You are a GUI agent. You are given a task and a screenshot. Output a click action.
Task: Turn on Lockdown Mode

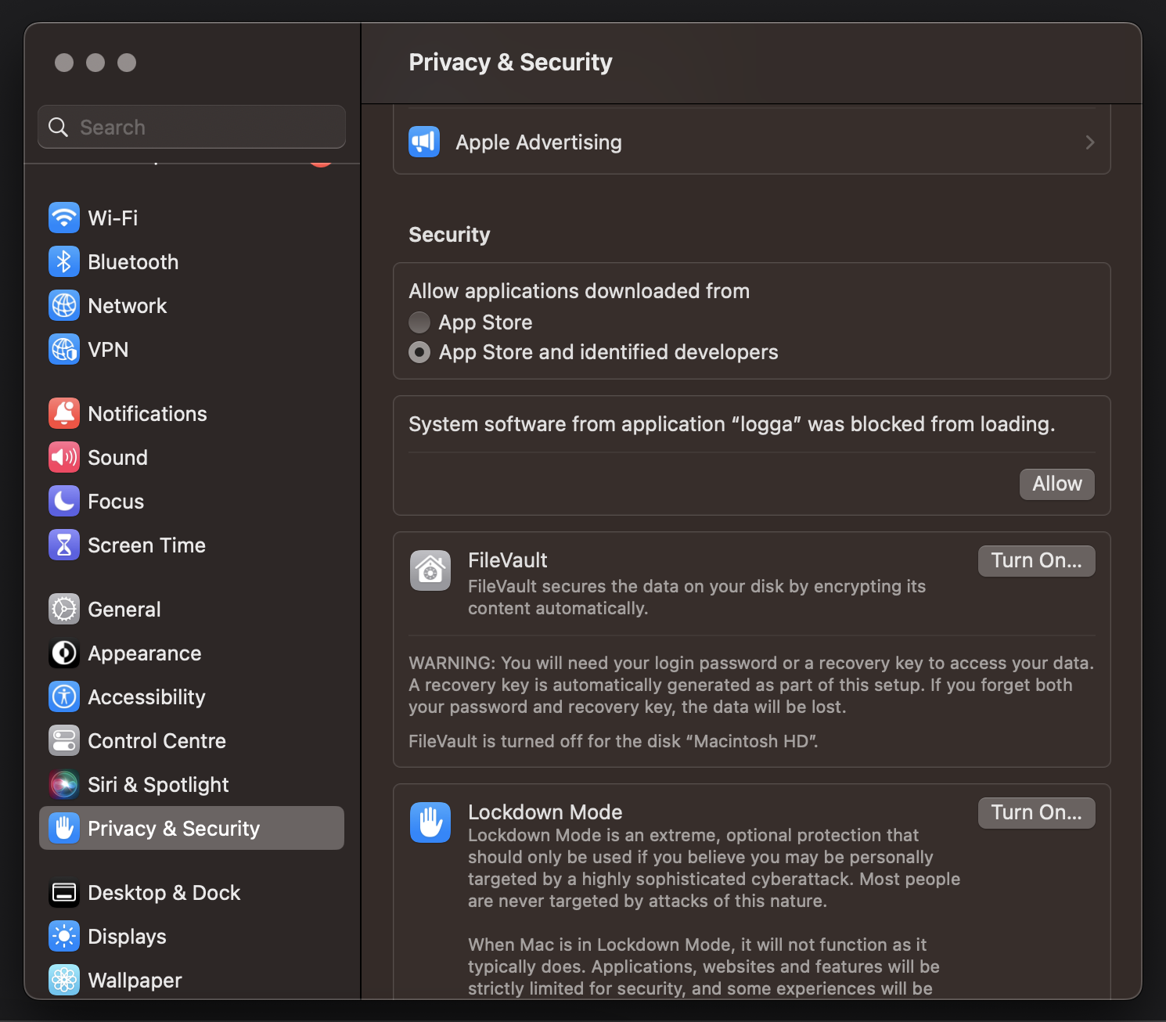1036,812
